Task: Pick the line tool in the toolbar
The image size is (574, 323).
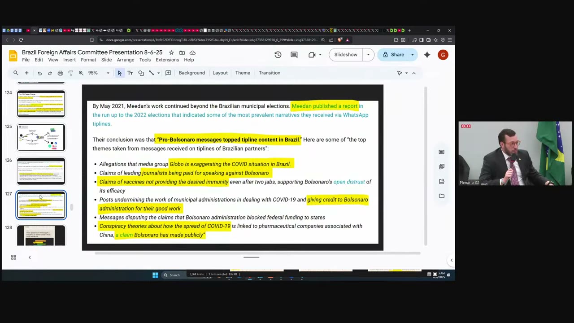Action: point(152,73)
